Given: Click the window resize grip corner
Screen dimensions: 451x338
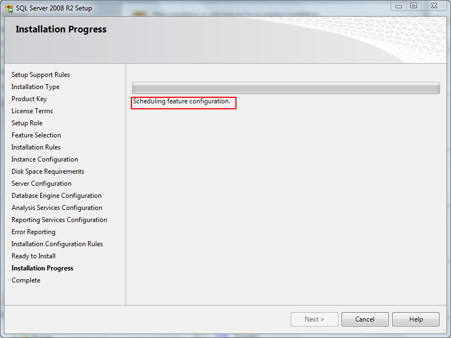Looking at the screenshot, I should (x=444, y=331).
